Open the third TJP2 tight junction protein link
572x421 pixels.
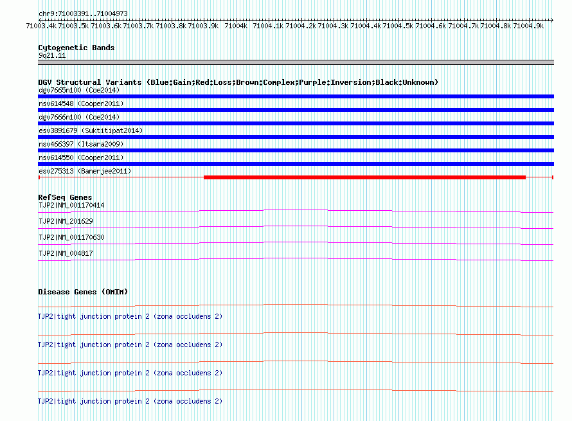pos(130,373)
